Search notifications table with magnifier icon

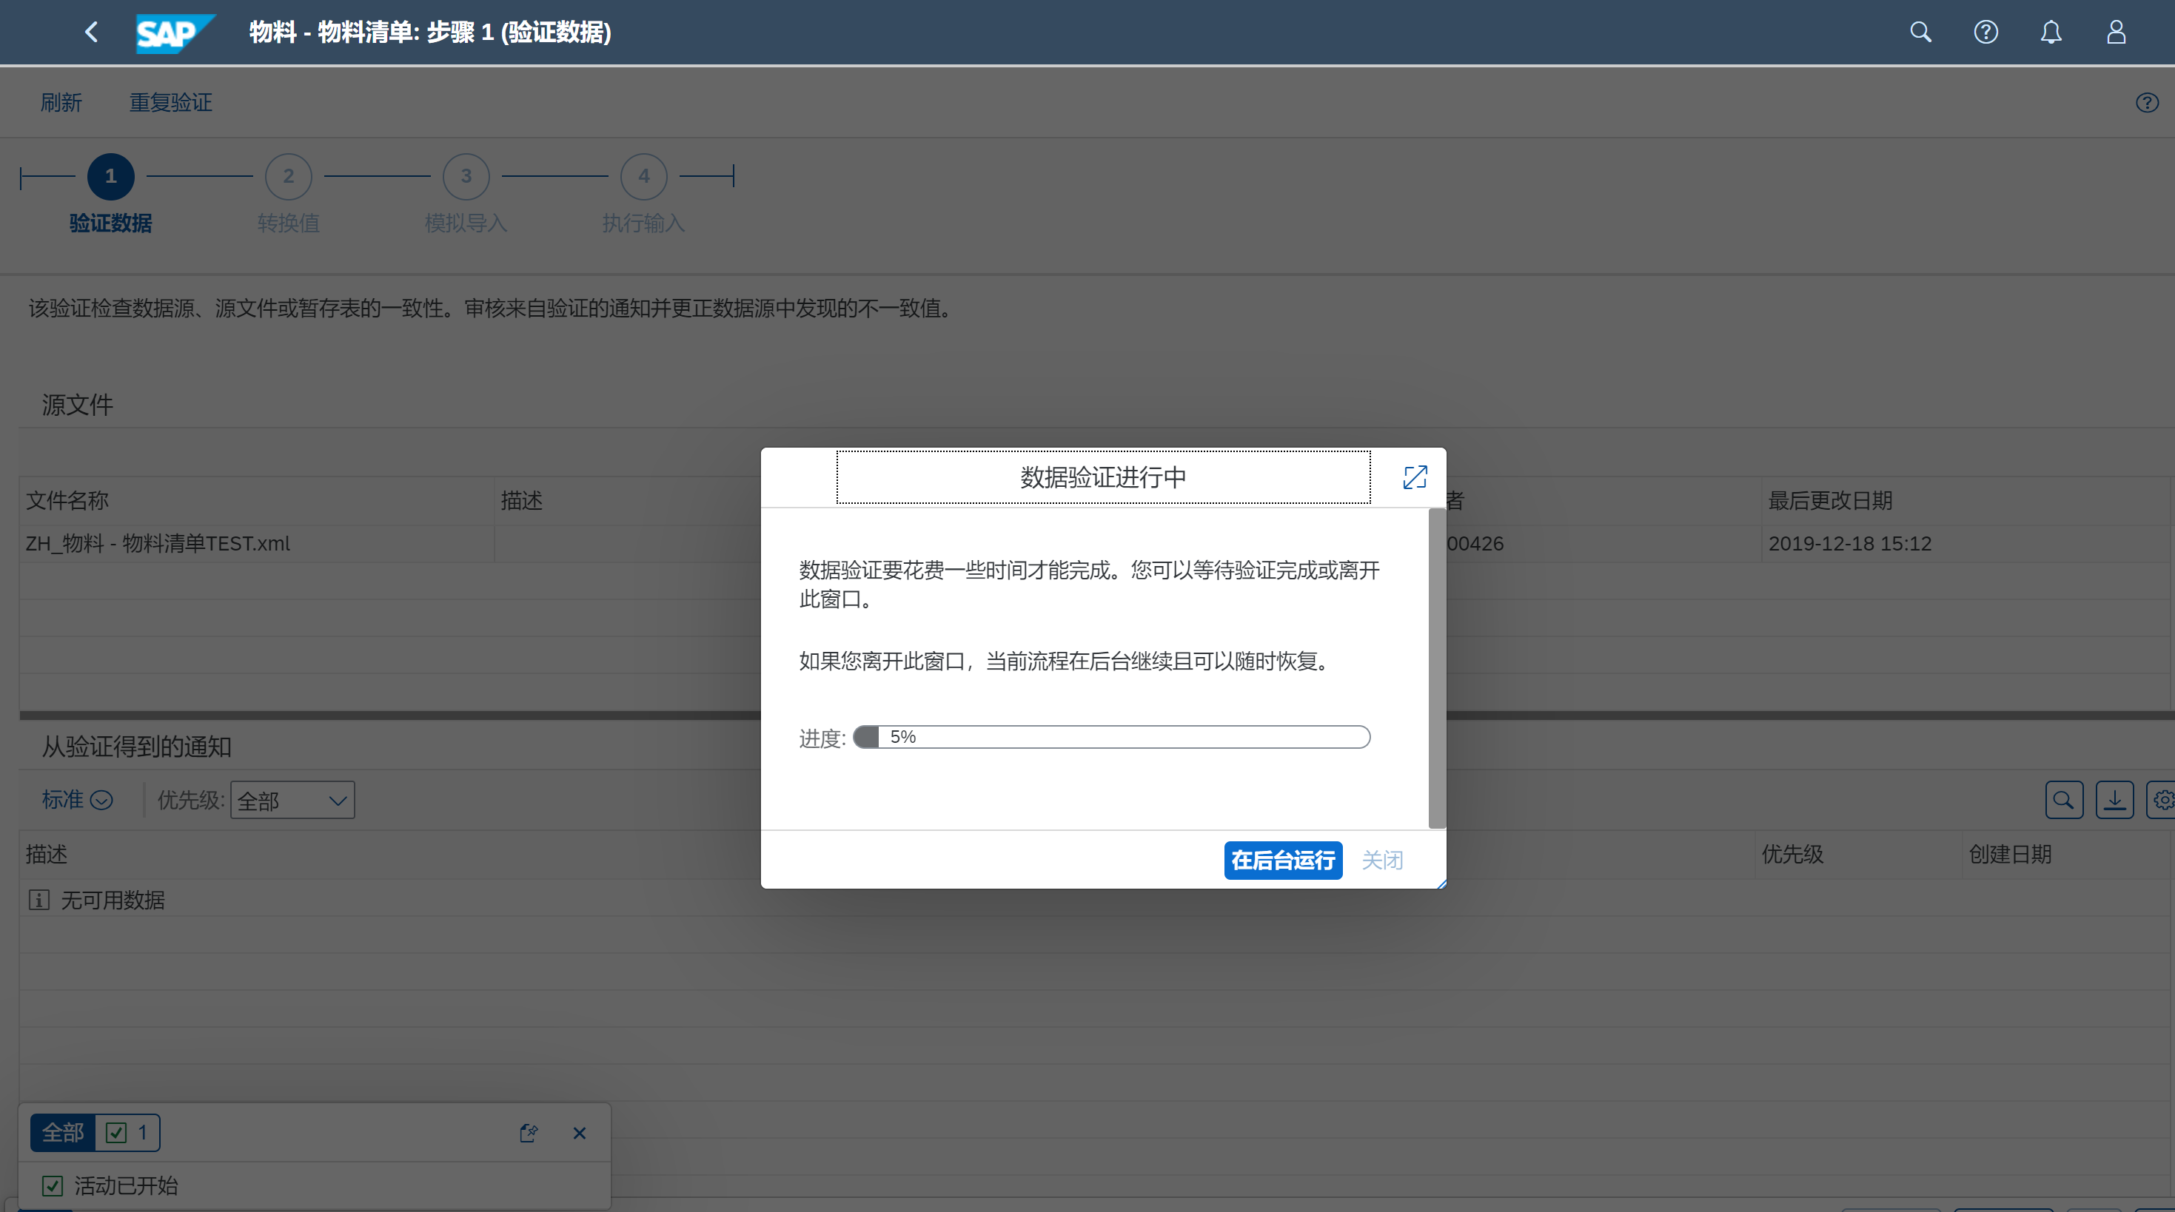tap(2063, 799)
